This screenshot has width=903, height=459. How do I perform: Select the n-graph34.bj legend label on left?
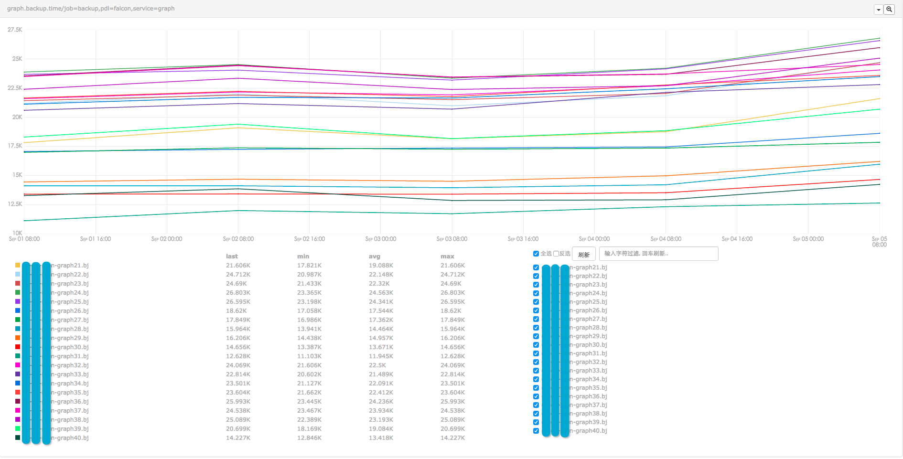pos(70,384)
